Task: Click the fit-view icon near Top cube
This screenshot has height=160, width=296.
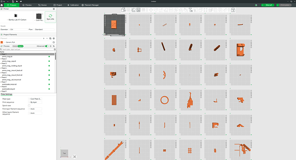Action: (x=75, y=157)
